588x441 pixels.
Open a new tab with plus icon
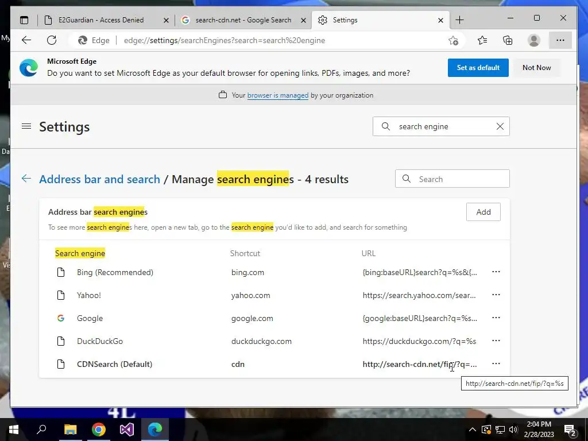pos(459,20)
